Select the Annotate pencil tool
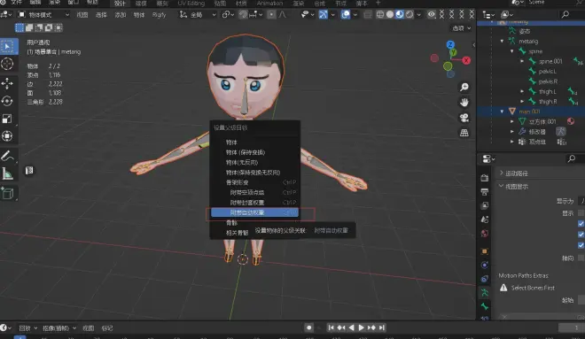Screen dimensions: 585x339 [x=7, y=156]
